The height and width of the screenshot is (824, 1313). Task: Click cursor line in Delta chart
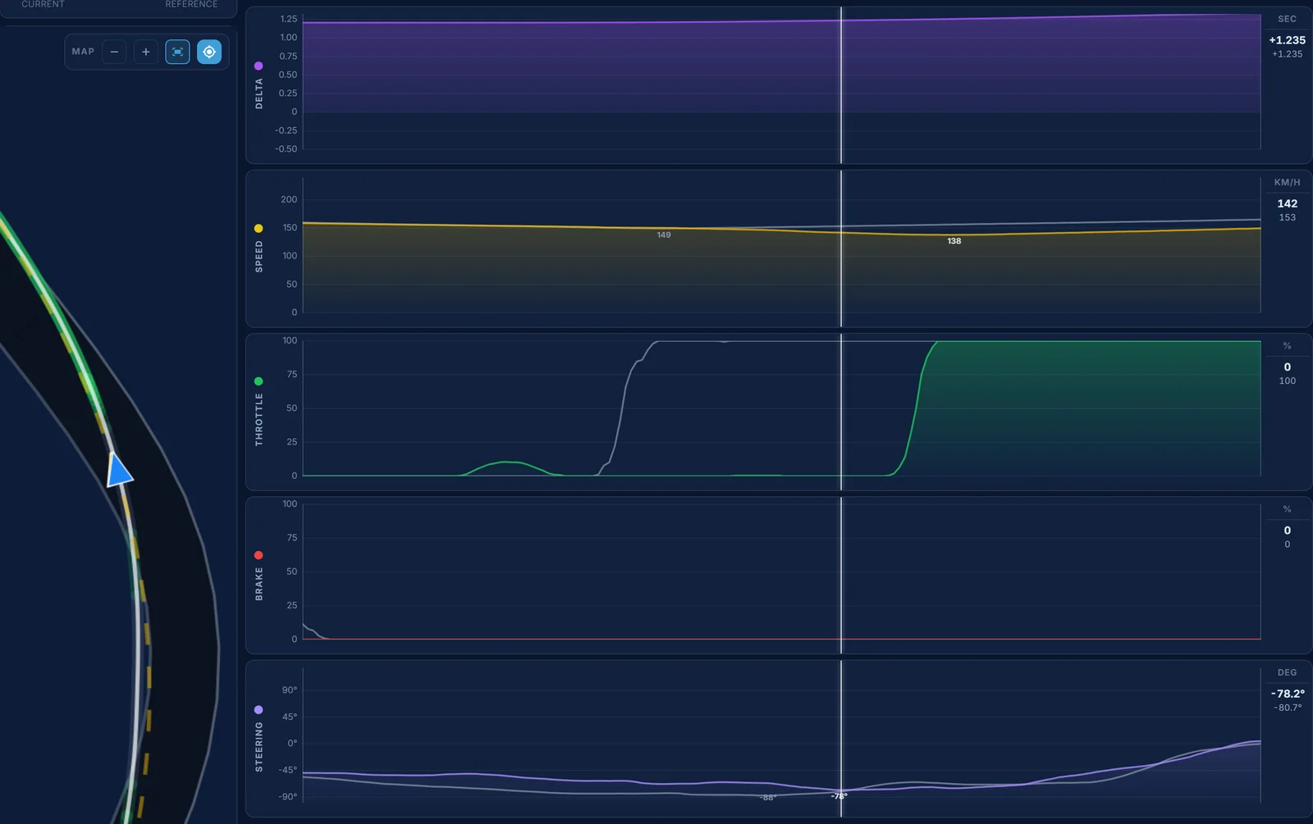(x=841, y=84)
